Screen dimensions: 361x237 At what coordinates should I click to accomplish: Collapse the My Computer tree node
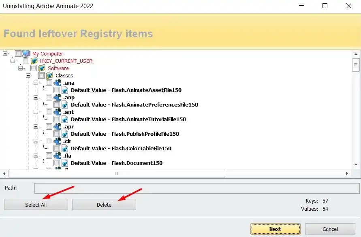pos(5,53)
